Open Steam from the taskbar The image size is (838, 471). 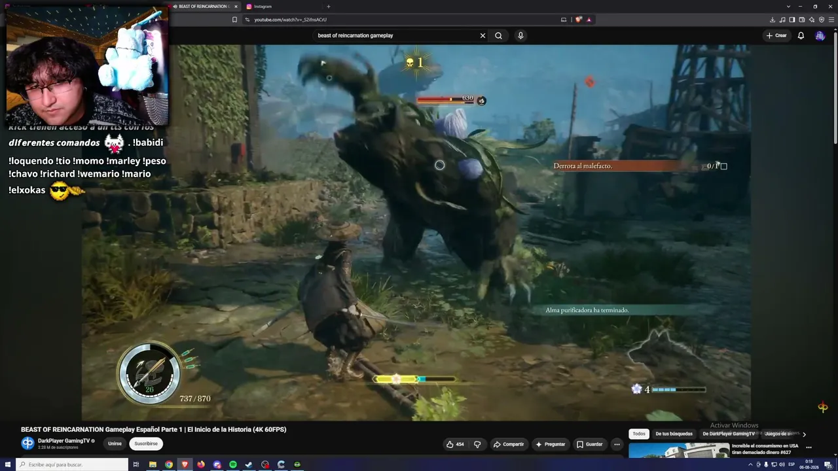click(x=249, y=464)
